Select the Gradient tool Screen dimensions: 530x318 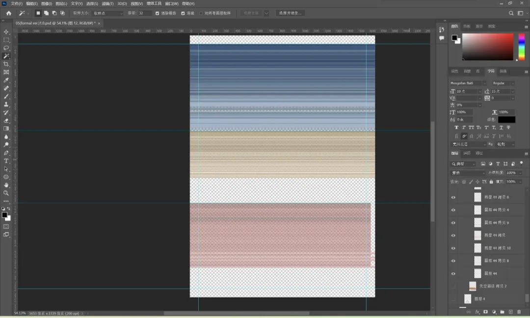tap(6, 128)
